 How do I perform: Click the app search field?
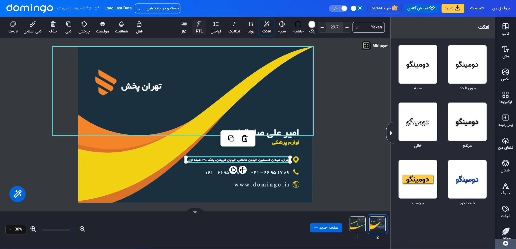(157, 8)
